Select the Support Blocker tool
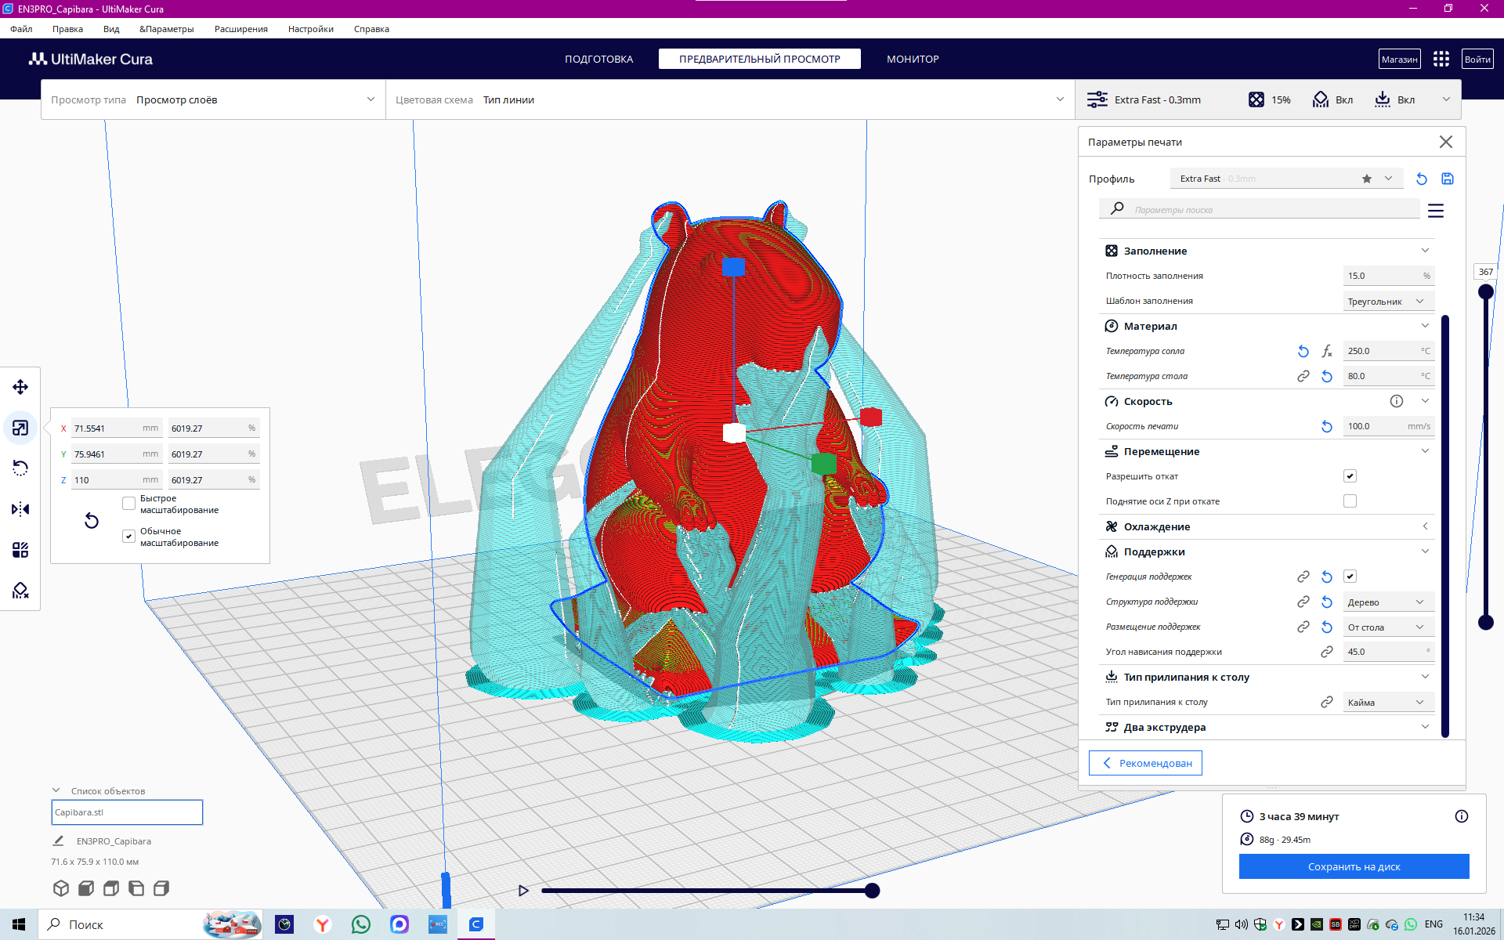Screen dimensions: 1504x940 click(x=20, y=591)
